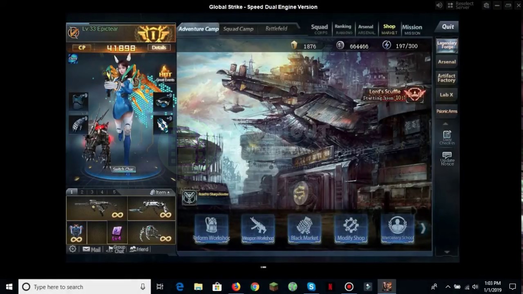Open Legendary Forge
The width and height of the screenshot is (523, 294).
(447, 45)
